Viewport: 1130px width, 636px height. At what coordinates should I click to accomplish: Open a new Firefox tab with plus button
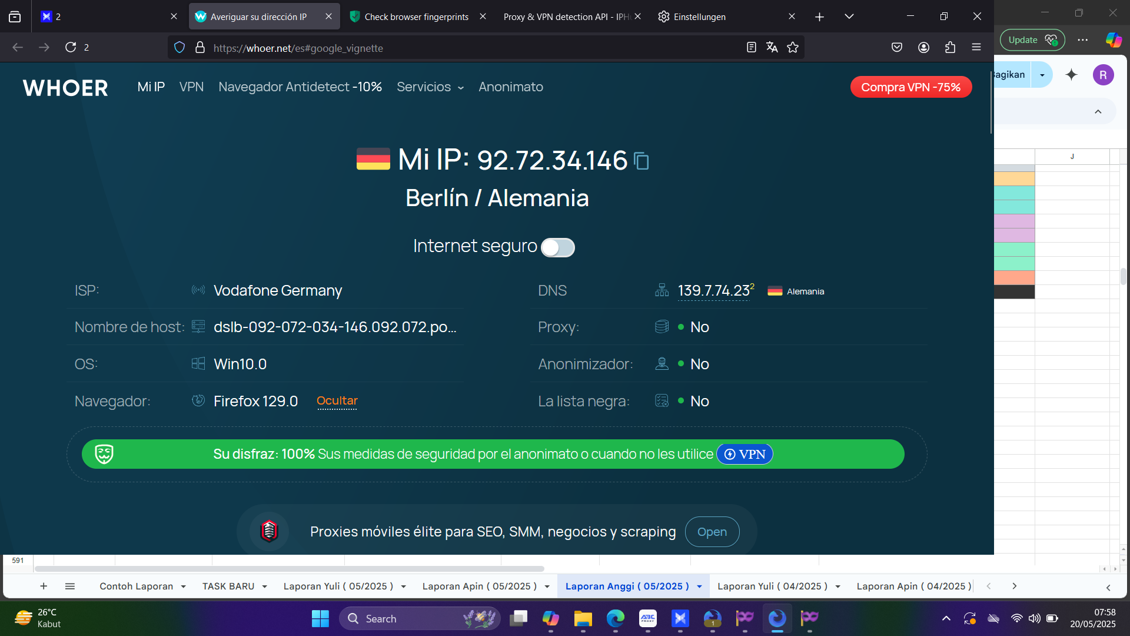point(820,16)
